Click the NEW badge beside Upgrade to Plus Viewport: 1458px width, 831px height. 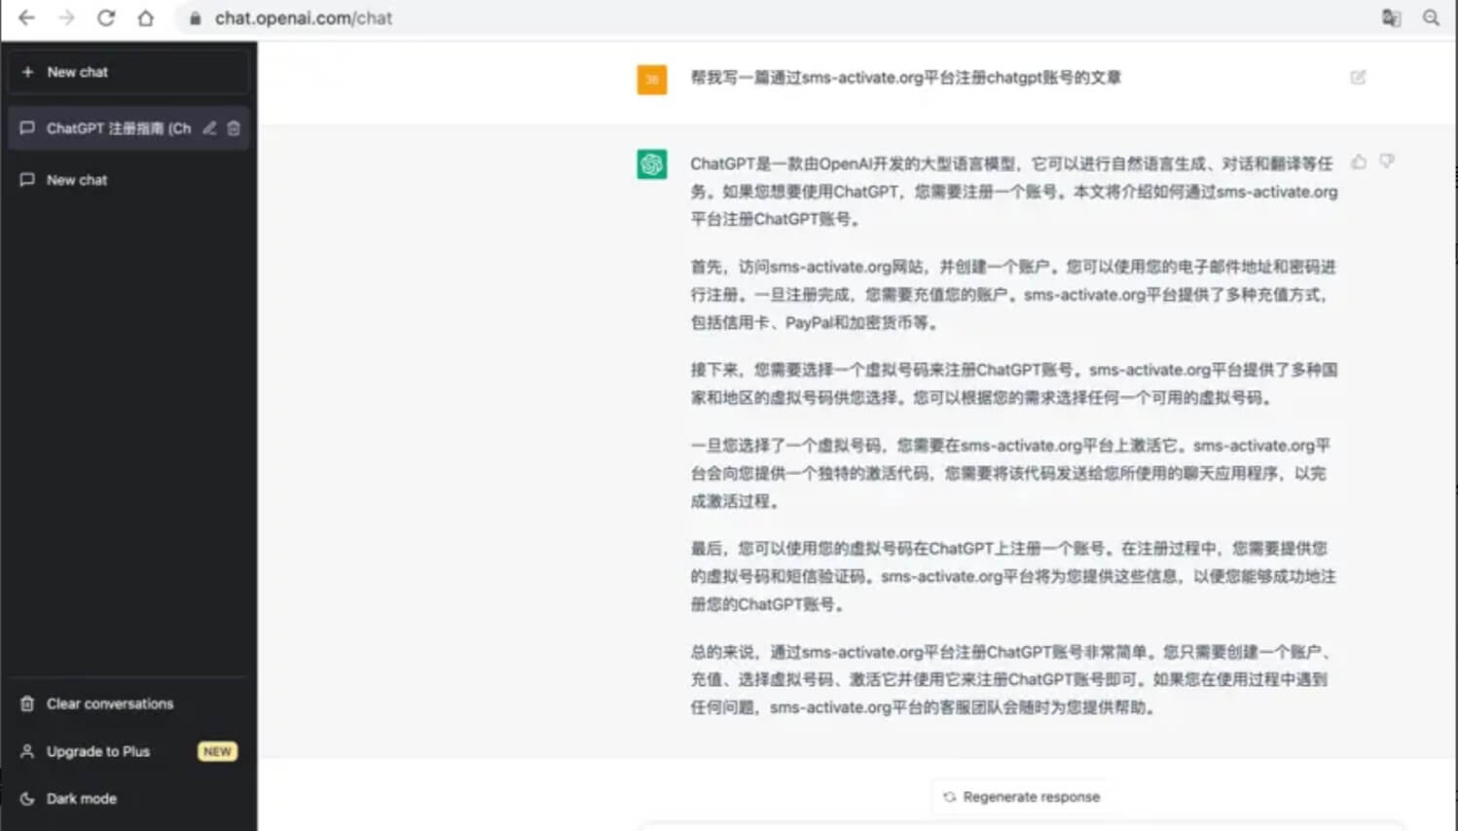pos(217,751)
